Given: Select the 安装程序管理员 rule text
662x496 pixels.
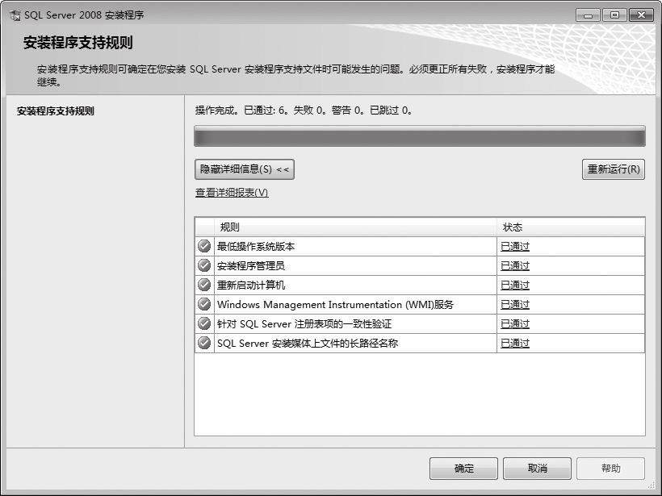Looking at the screenshot, I should [x=251, y=265].
